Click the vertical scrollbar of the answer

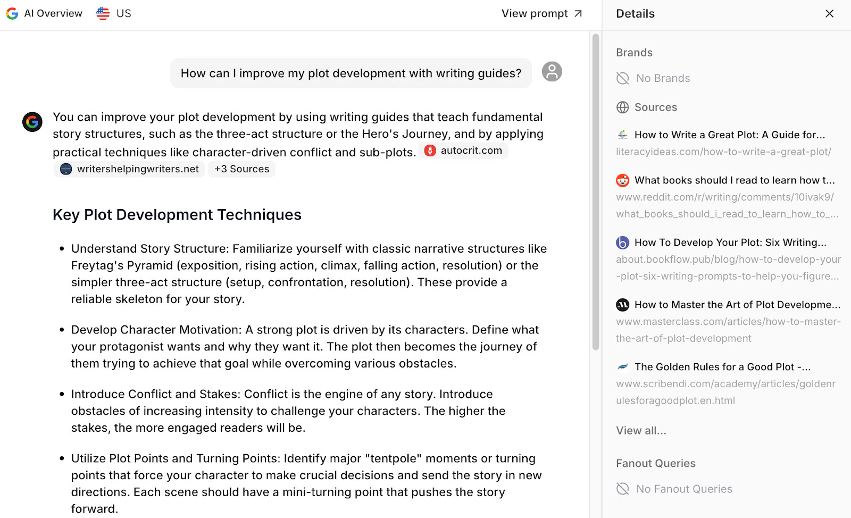pyautogui.click(x=596, y=191)
